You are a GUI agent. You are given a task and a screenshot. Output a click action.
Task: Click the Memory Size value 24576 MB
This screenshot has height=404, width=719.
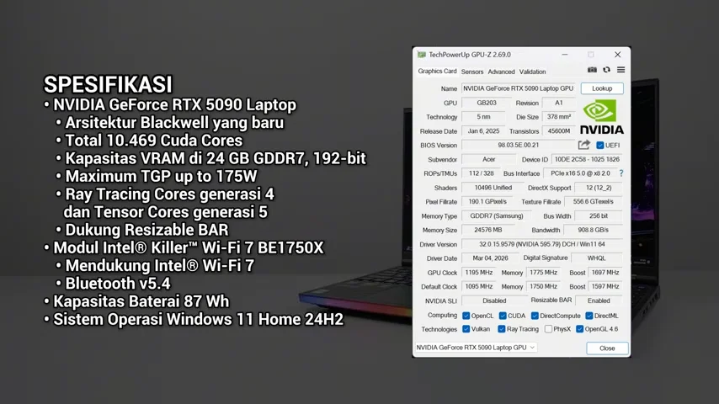488,230
